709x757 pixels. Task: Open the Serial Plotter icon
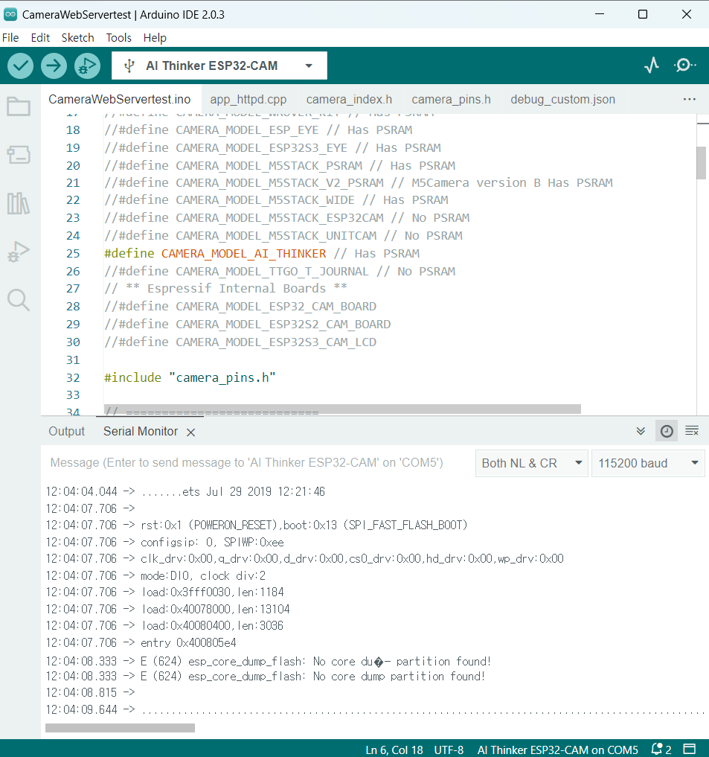[x=652, y=66]
